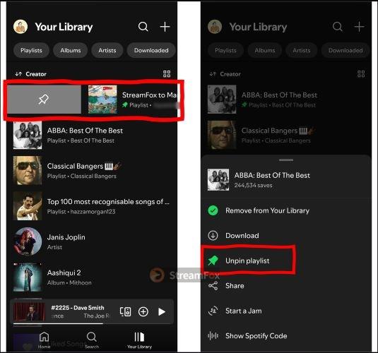Add current episode with circled plus icon
Viewport: 378px width, 353px height.
(x=143, y=311)
